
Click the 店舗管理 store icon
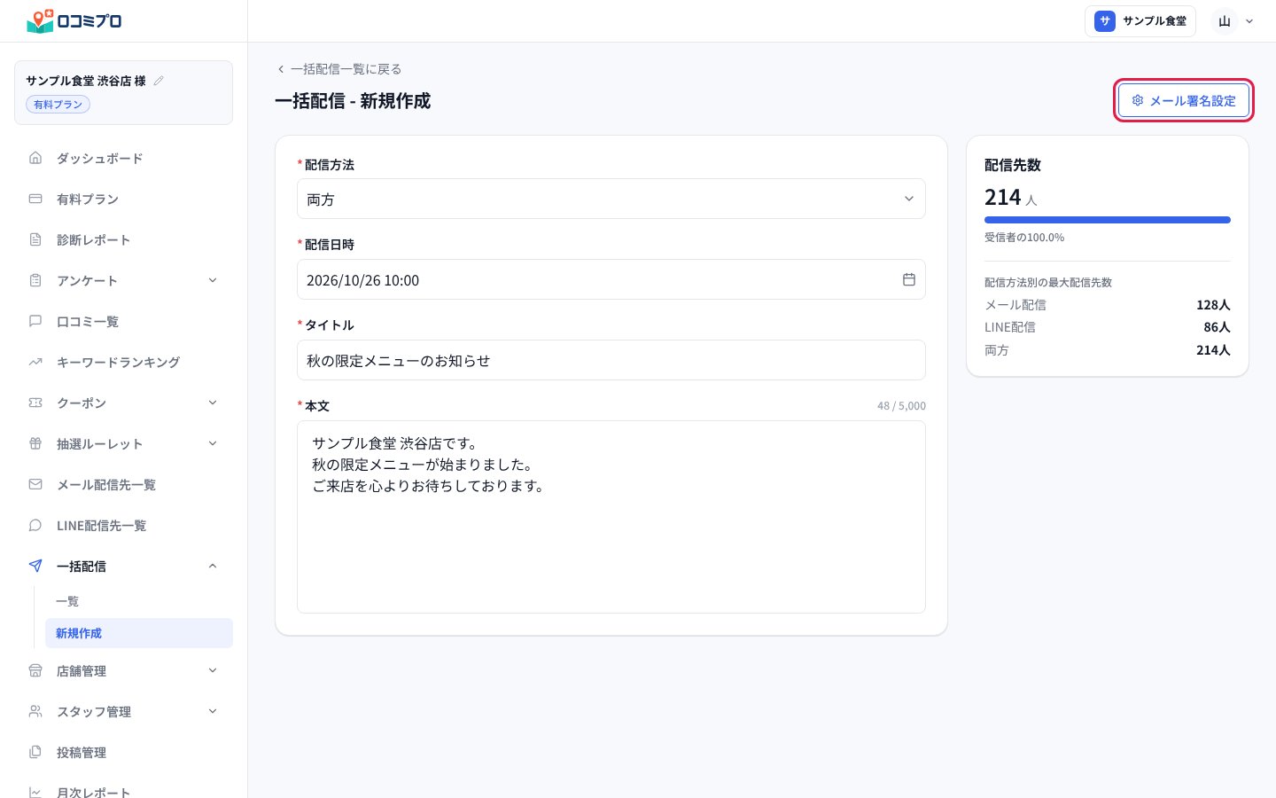coord(35,670)
